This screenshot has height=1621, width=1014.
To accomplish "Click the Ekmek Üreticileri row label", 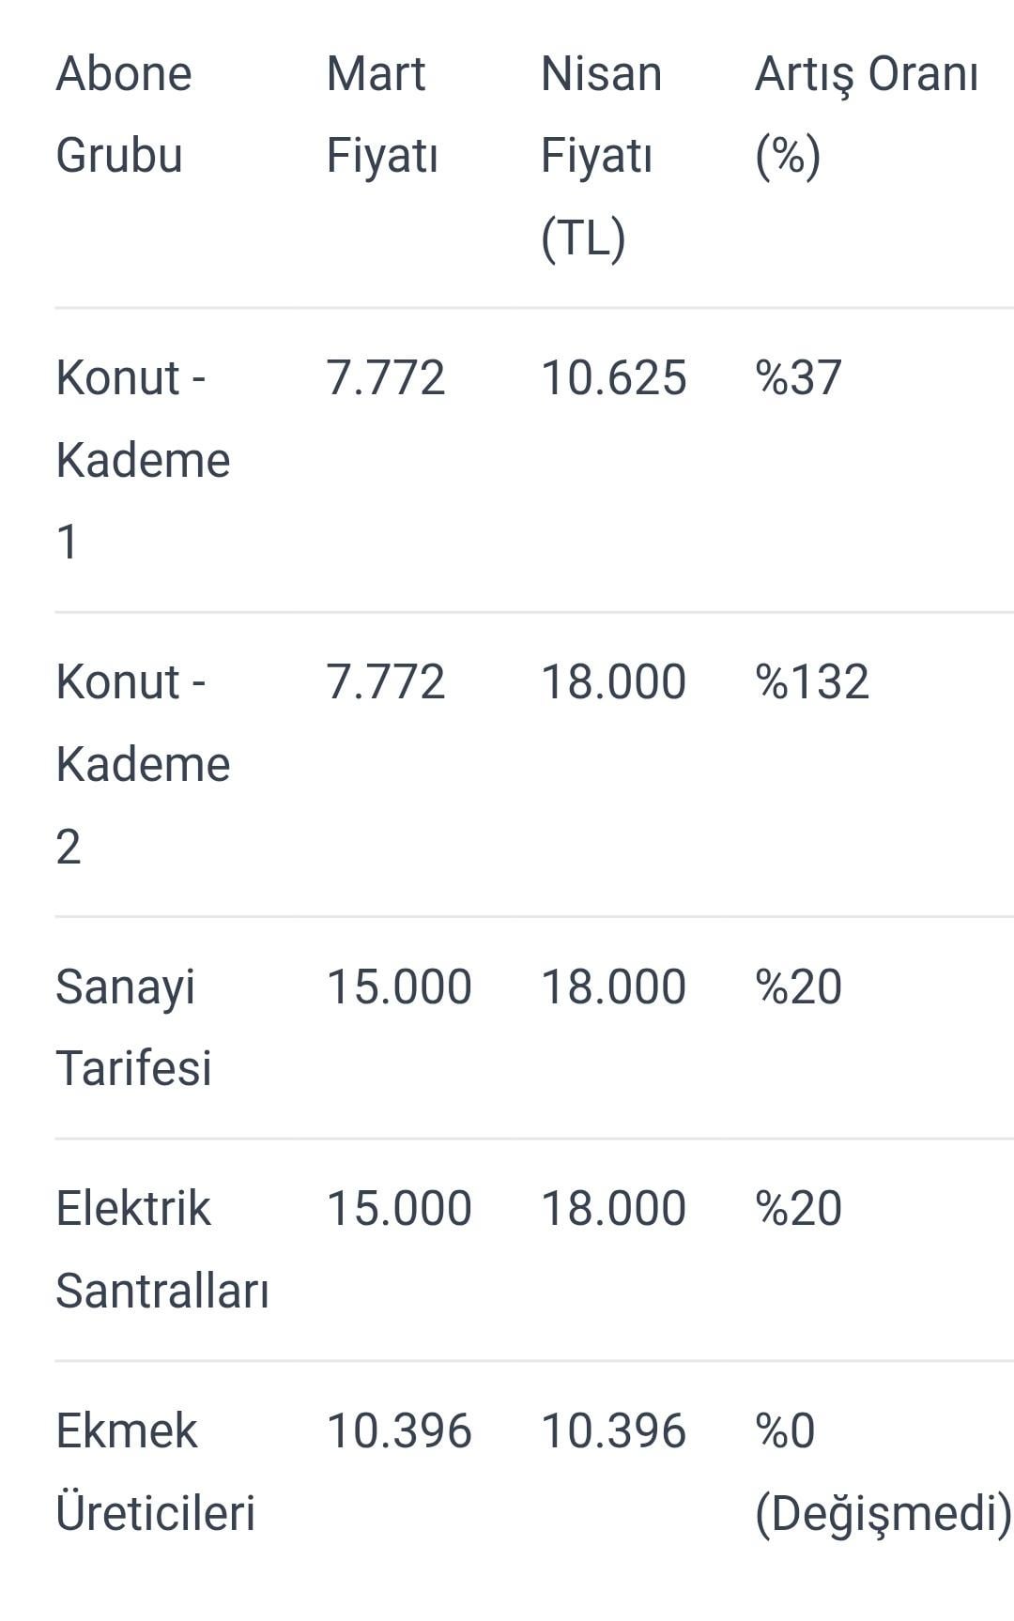I will pos(155,1472).
